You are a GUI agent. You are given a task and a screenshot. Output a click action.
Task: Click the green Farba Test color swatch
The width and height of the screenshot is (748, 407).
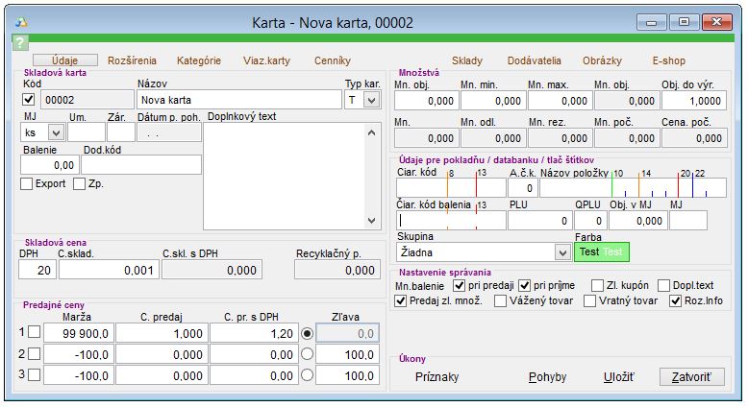pos(602,251)
